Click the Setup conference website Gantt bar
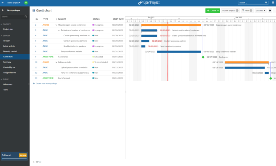 click(179, 52)
